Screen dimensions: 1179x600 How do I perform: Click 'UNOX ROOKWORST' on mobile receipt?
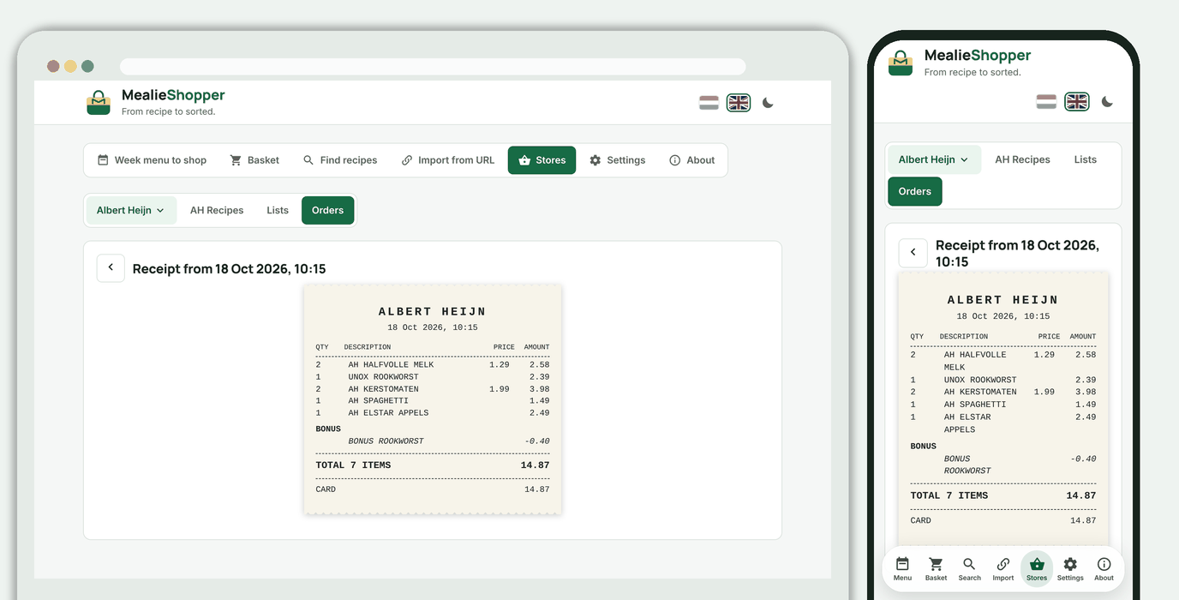(x=980, y=380)
